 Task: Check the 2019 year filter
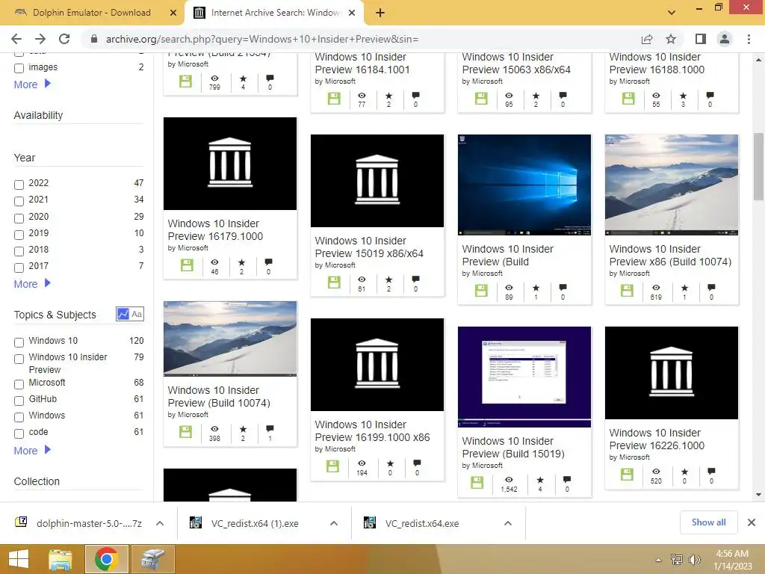(19, 235)
